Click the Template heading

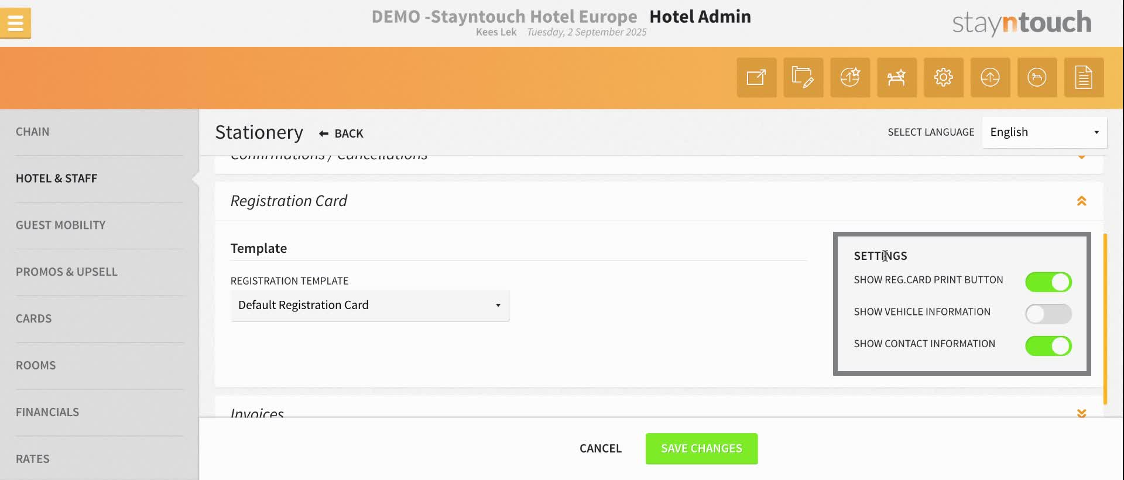tap(258, 248)
